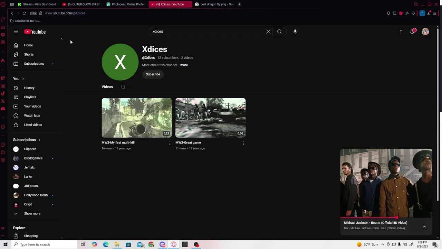Reload the page in browser toolbar
Screen dimensions: 442x249
click(24, 13)
